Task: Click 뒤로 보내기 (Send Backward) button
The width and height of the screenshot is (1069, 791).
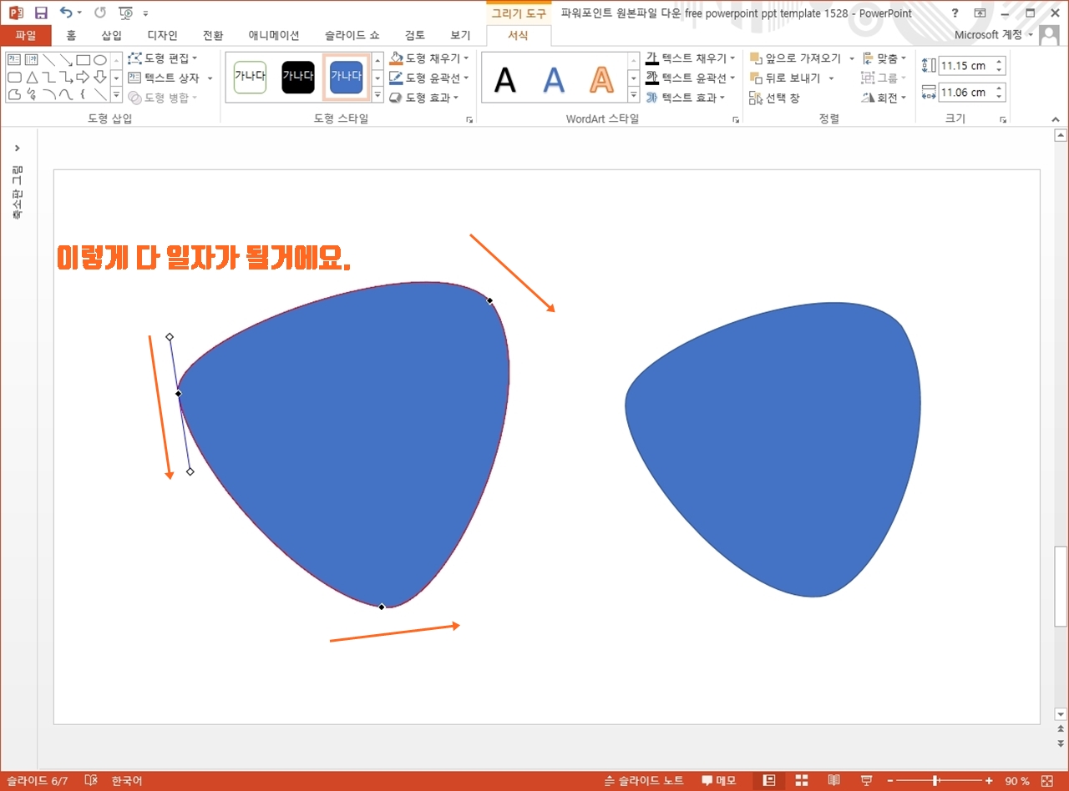Action: click(786, 78)
